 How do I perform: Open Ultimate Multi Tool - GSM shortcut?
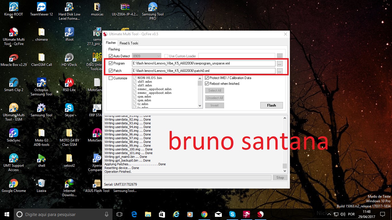[13, 112]
